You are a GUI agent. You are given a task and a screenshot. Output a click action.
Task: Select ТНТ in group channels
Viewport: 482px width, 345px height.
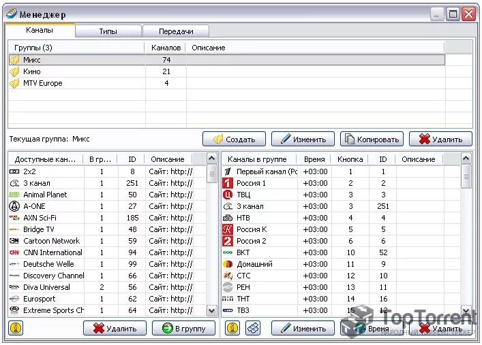pos(341,299)
